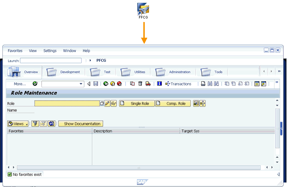Open the PFCG desktop shortcut icon
Viewport: 287px width, 187px height.
[x=143, y=11]
